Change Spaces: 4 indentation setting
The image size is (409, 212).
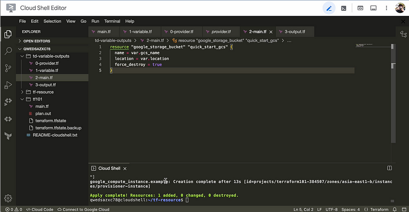coord(351,209)
